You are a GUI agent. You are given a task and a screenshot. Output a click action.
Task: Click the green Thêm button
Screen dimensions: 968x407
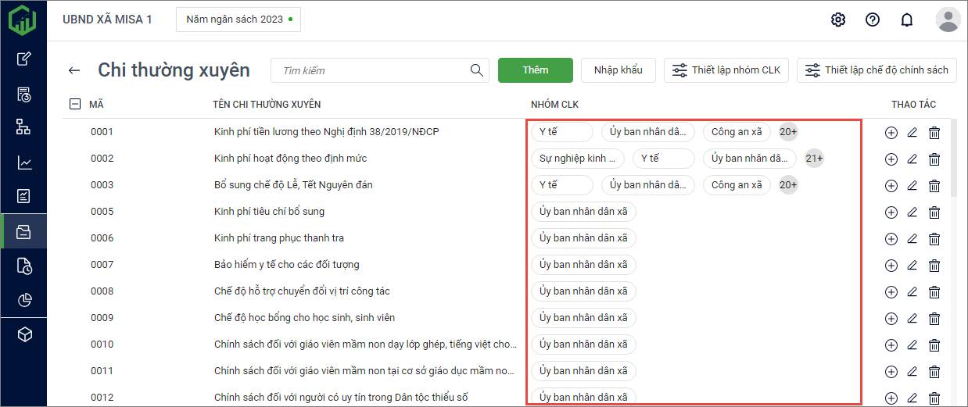pos(536,70)
